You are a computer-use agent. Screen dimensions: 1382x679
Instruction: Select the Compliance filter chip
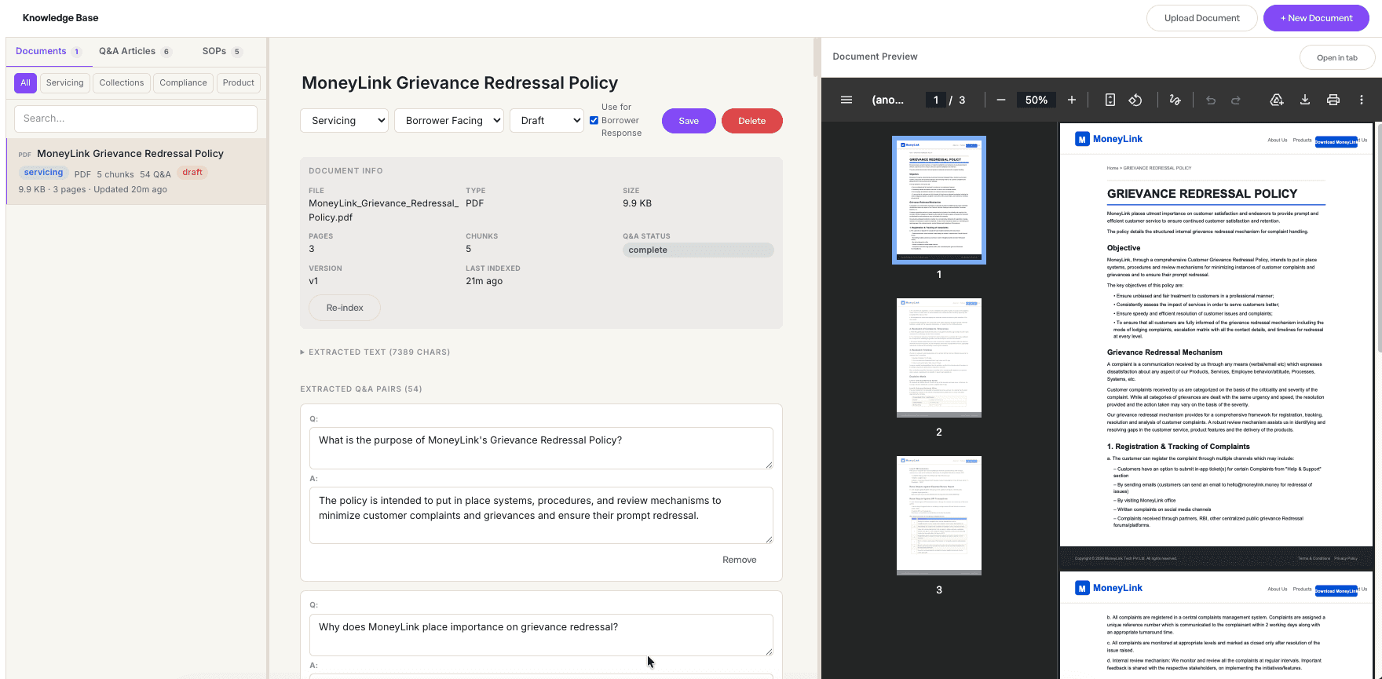point(183,82)
